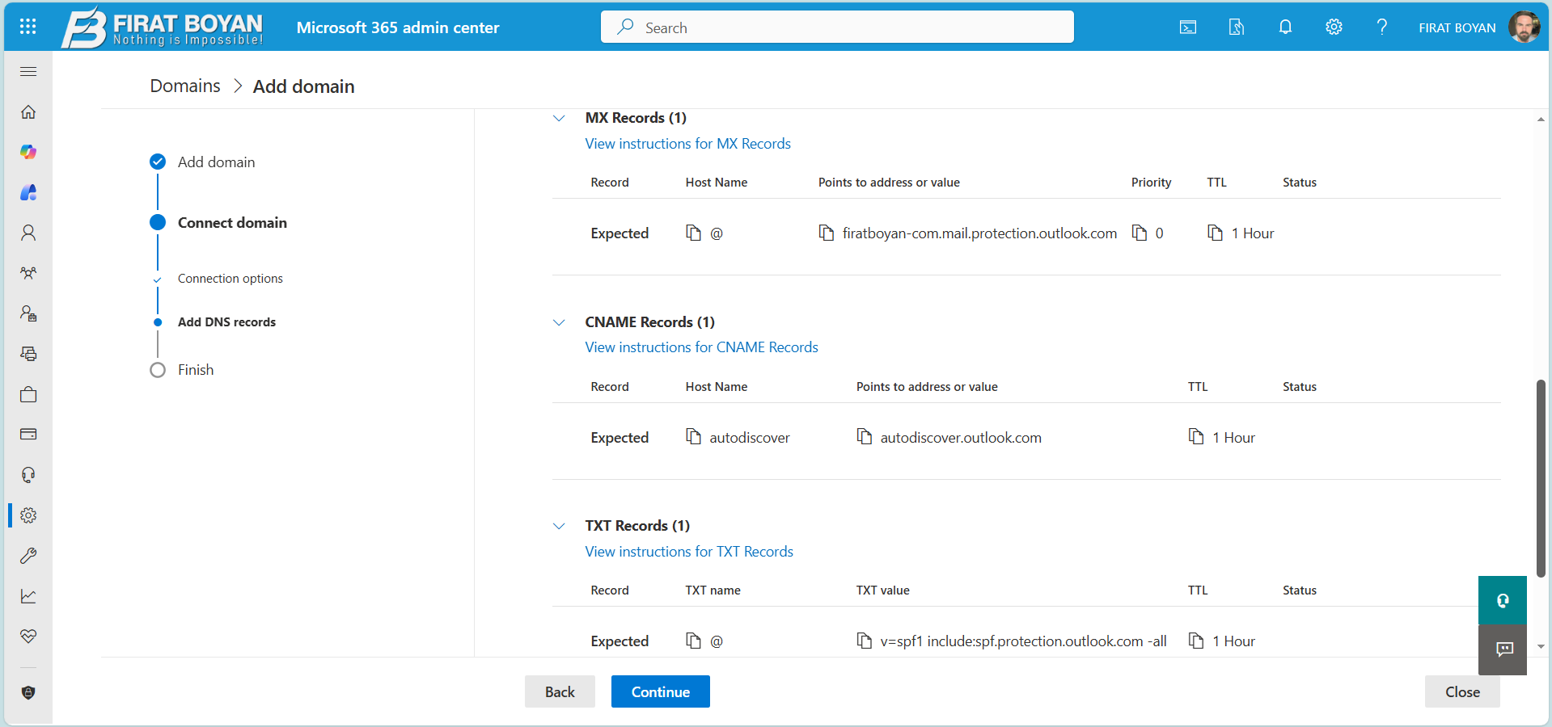Open Users section in the sidebar
This screenshot has height=727, width=1552.
27,233
